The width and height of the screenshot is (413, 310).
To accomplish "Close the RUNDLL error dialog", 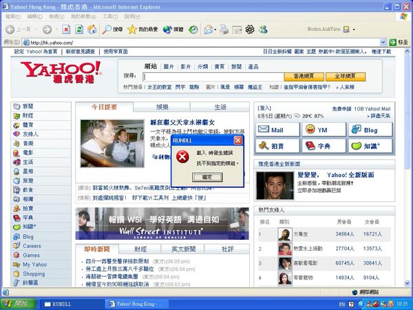I will coord(238,141).
